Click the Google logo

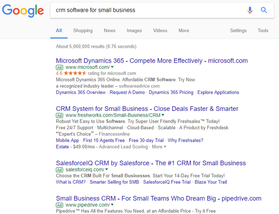(x=23, y=10)
